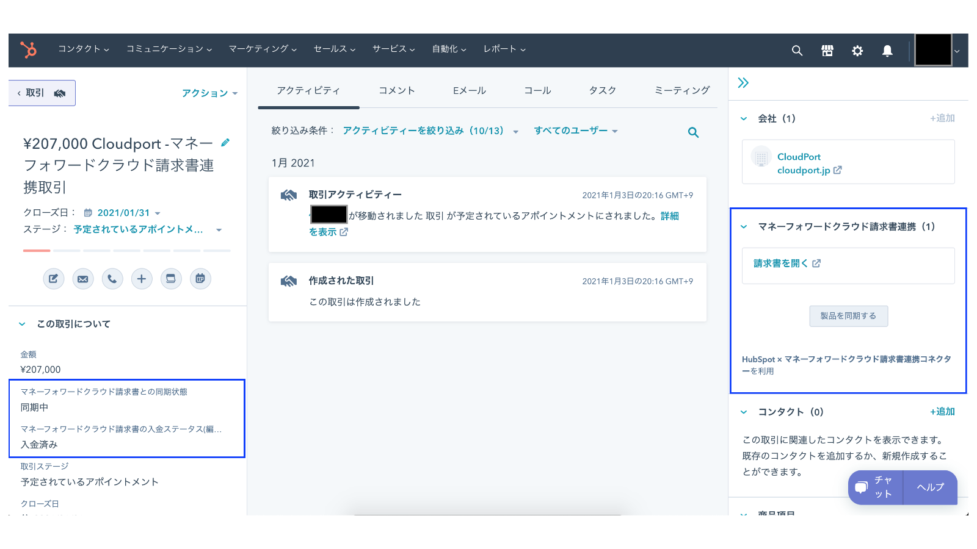The height and width of the screenshot is (549, 977).
Task: Click the calendar icon beside クローズ日
Action: pos(88,213)
